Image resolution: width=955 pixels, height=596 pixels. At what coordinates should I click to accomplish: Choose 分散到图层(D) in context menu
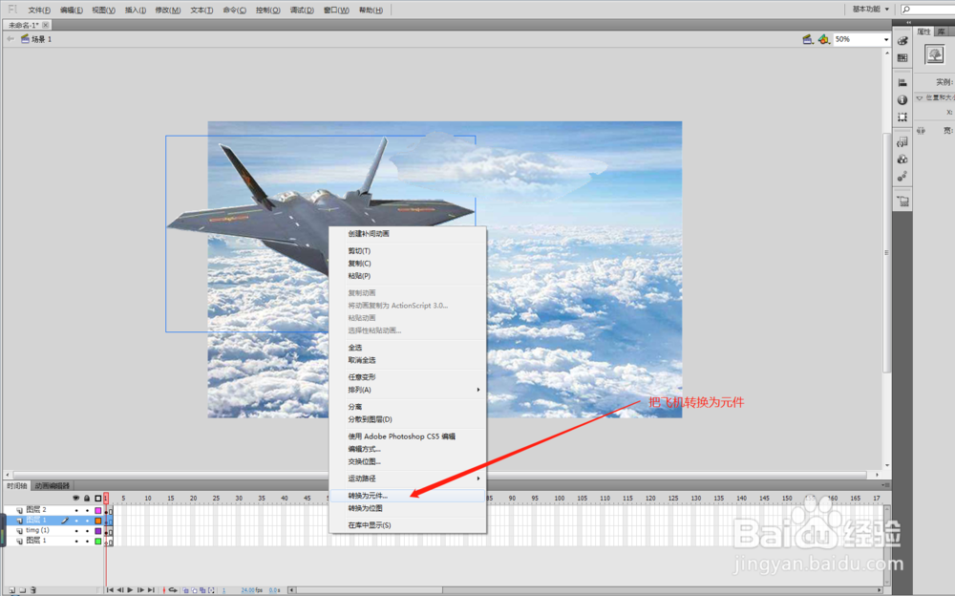pos(408,419)
